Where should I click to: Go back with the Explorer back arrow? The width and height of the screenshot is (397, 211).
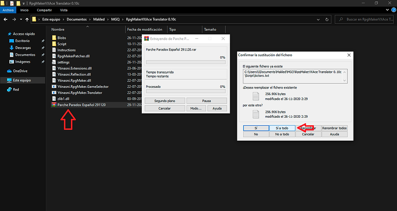(6, 19)
